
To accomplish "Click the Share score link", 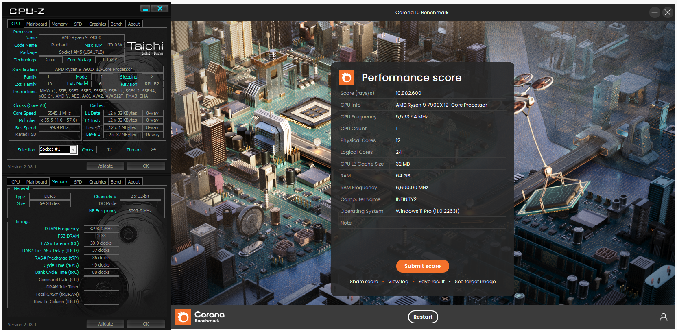I will (364, 282).
